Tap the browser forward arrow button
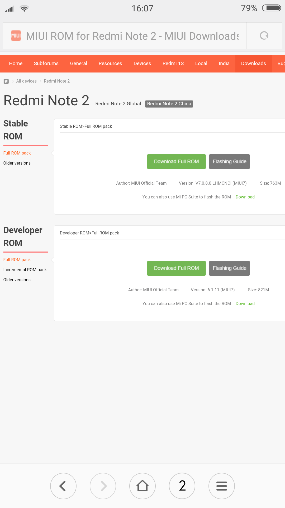Image resolution: width=285 pixels, height=508 pixels. 103,486
